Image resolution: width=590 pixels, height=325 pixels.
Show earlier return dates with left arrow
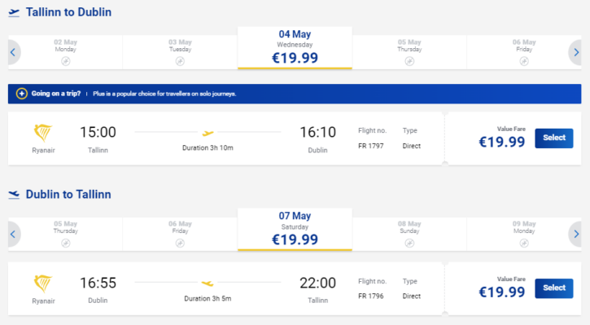[13, 235]
